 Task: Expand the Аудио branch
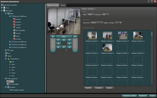tap(6, 50)
